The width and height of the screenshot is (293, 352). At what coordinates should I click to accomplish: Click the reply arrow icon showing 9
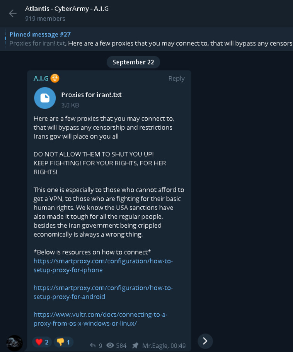click(93, 345)
